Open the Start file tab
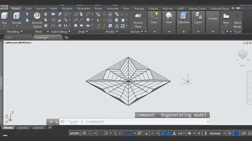 click(x=9, y=38)
